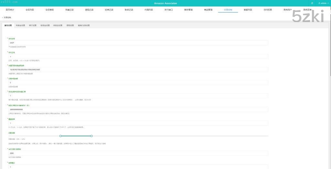Switch to the 利息宝设置 tab
This screenshot has width=331, height=169.
(x=20, y=25)
